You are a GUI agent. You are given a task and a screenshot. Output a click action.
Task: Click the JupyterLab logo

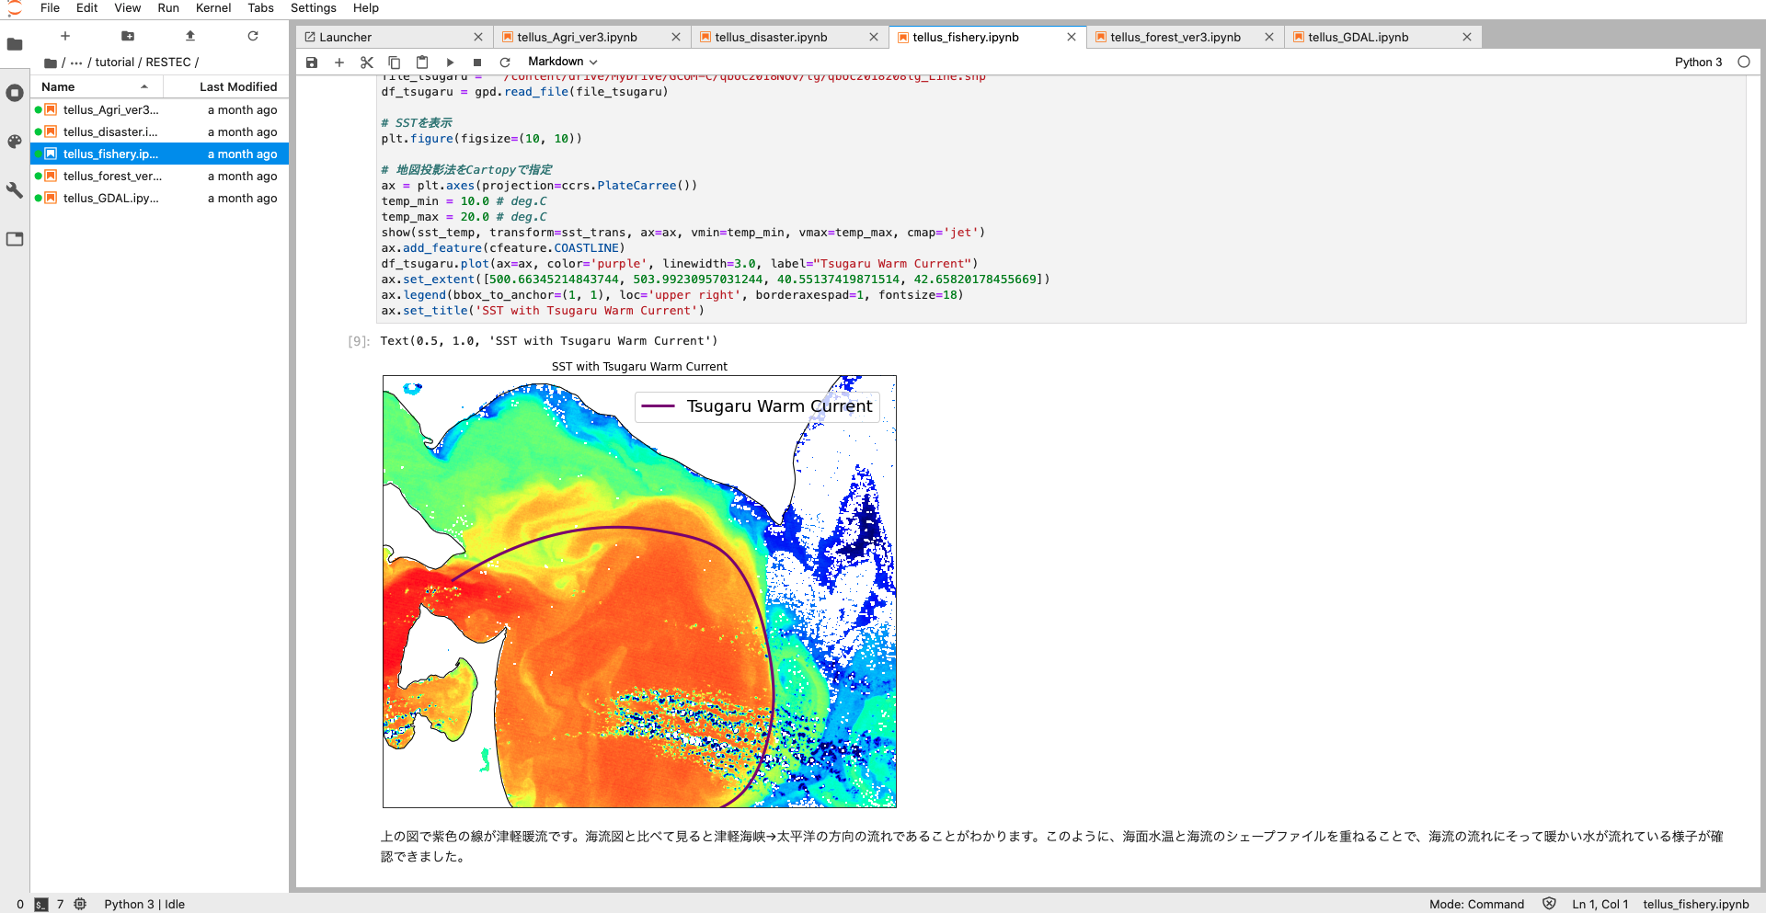point(14,8)
